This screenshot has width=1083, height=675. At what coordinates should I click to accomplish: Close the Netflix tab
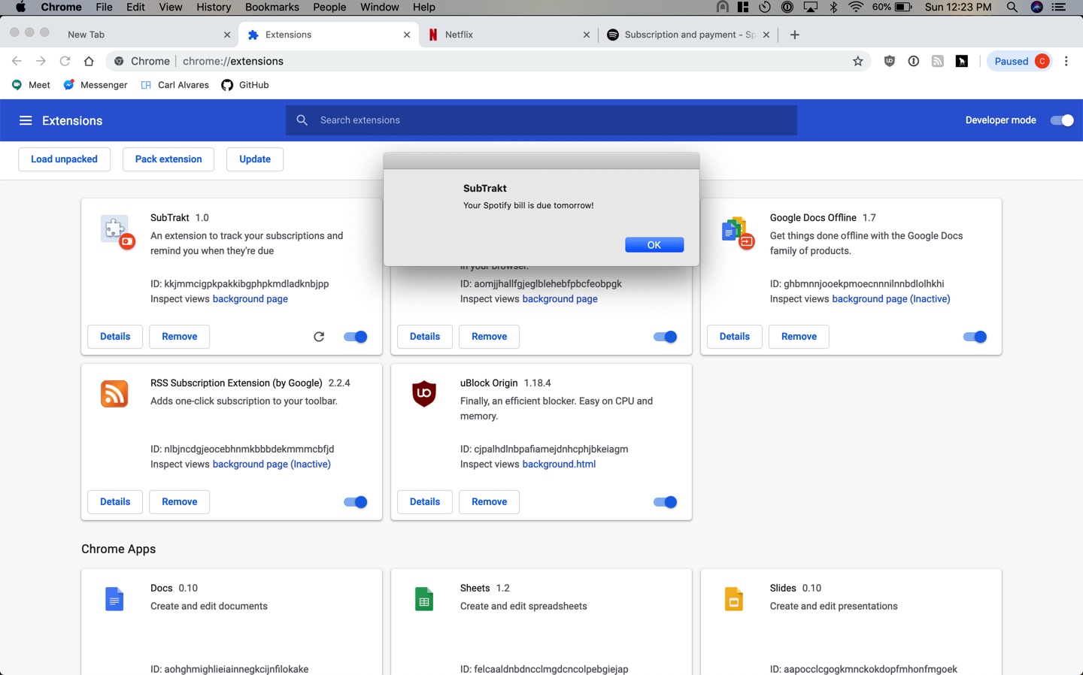tap(587, 35)
